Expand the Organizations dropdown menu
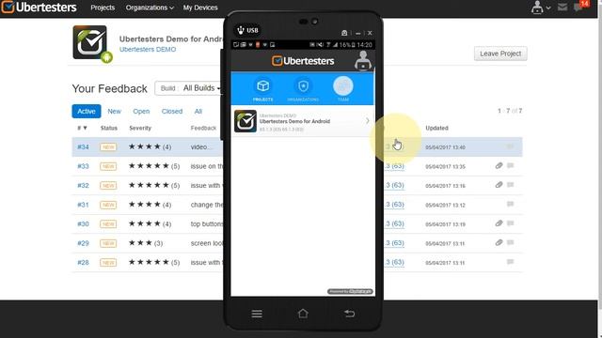This screenshot has height=338, width=602. 150,8
